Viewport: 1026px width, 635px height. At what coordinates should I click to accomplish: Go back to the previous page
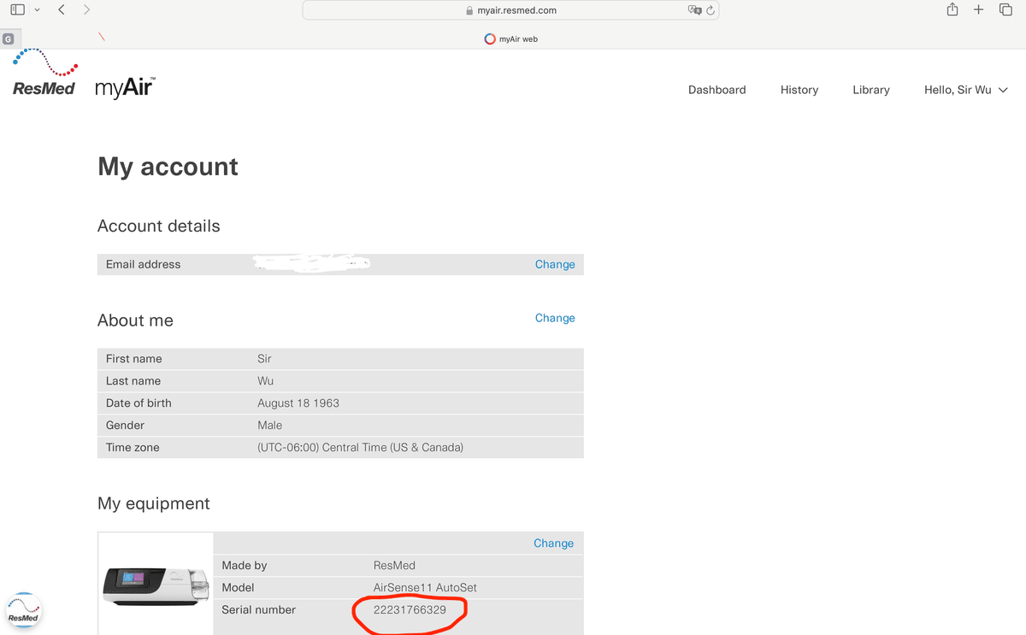[x=62, y=10]
